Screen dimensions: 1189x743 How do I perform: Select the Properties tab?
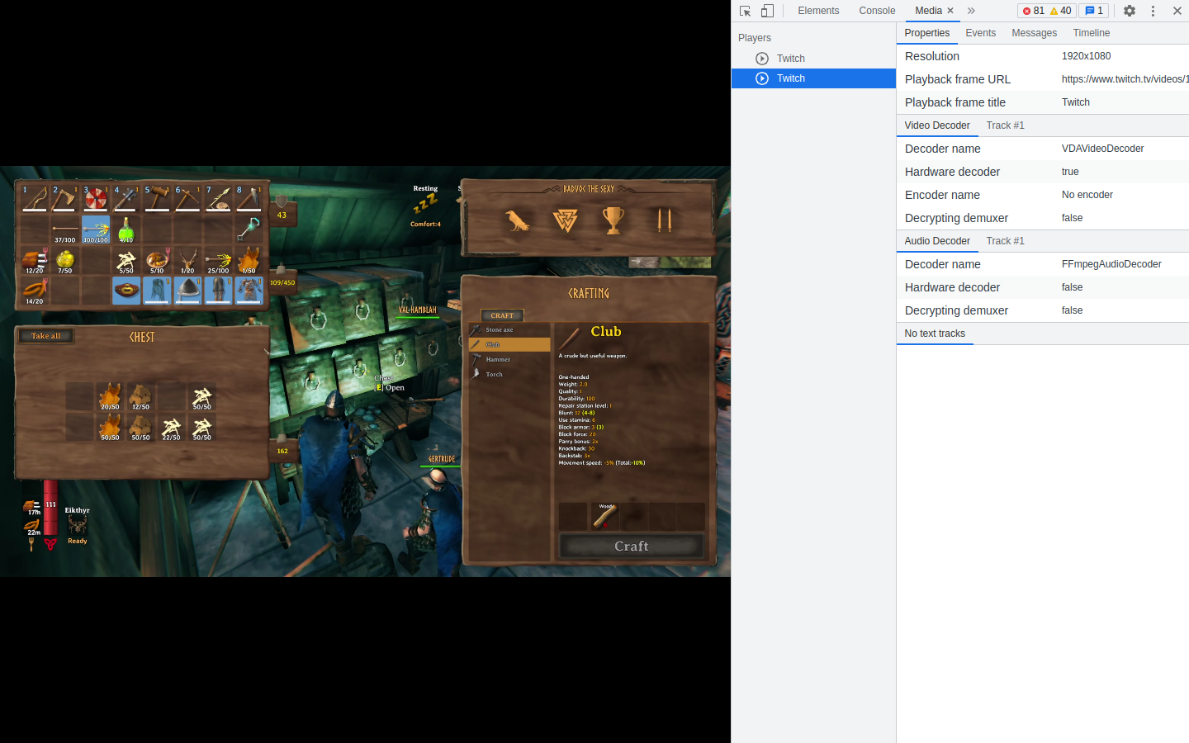click(x=927, y=33)
